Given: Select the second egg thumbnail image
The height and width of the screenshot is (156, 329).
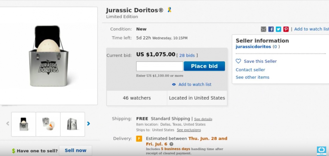Looking at the screenshot, I should pos(48,124).
